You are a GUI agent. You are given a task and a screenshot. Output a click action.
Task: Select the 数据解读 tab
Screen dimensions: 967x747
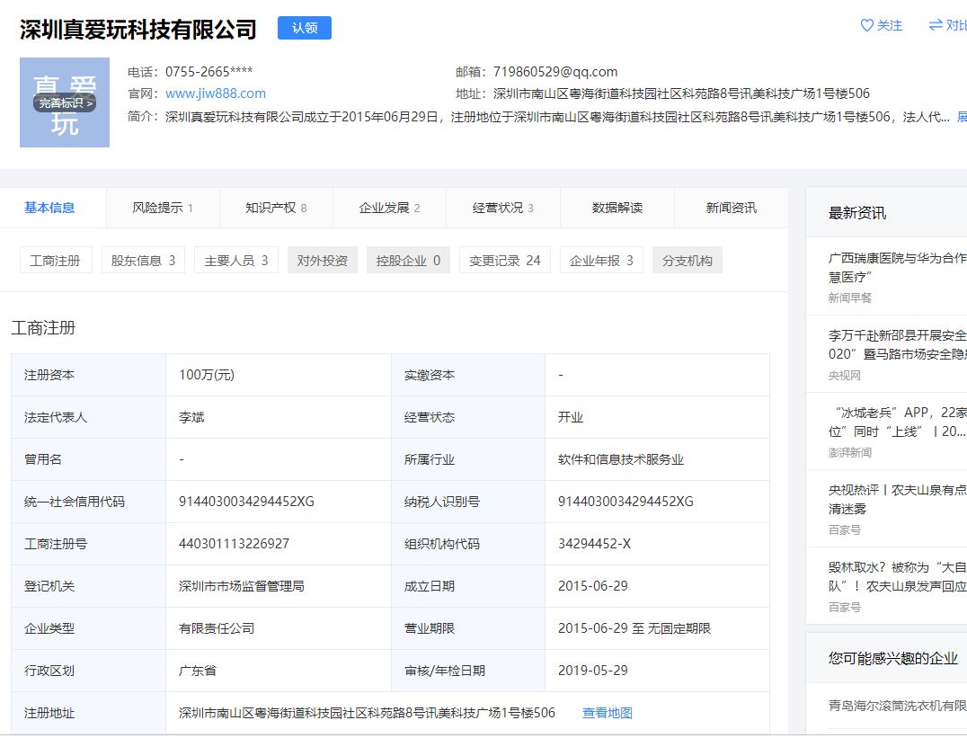pyautogui.click(x=617, y=208)
